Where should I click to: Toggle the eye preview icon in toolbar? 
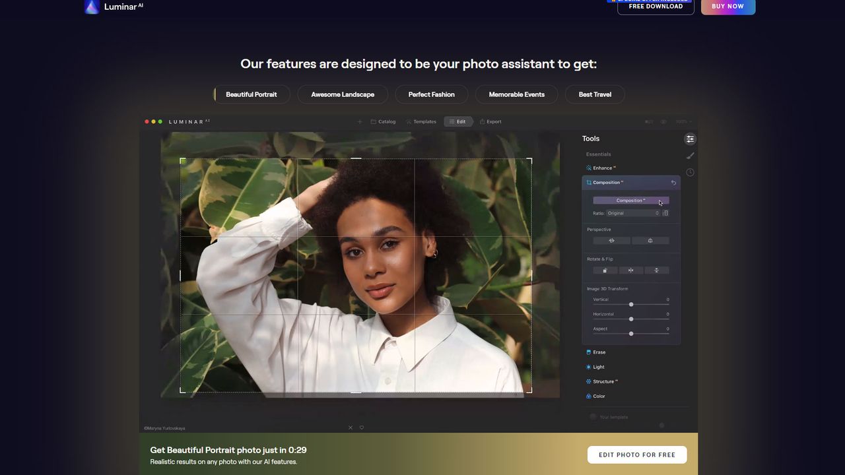[663, 121]
